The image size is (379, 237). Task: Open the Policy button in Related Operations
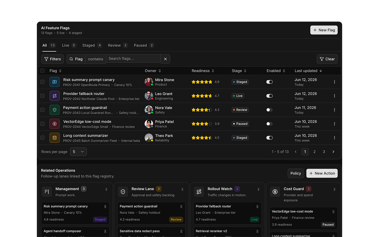pyautogui.click(x=296, y=173)
